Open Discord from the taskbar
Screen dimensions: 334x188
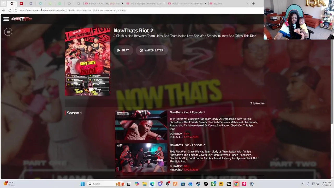pyautogui.click(x=160, y=184)
